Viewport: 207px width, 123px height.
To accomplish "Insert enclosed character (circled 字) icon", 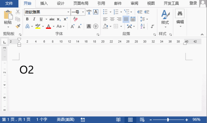I will pos(96,26).
